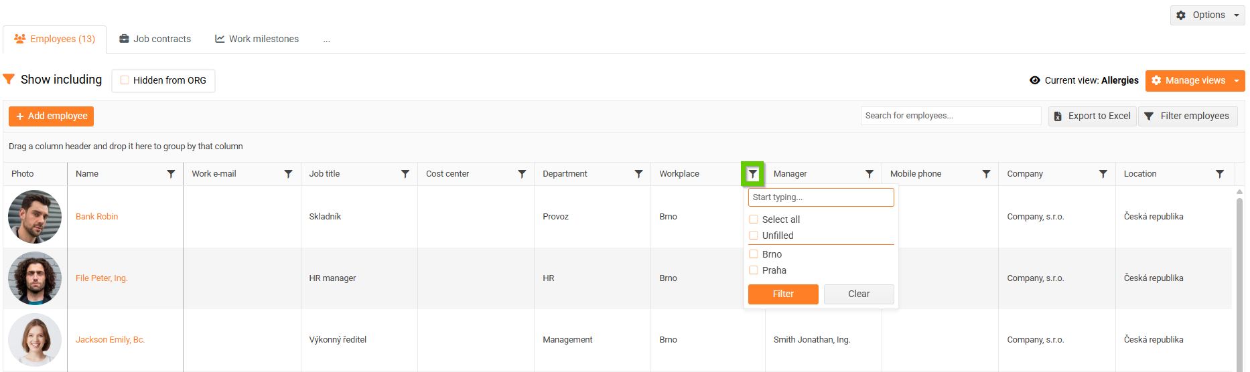
Task: Click the Company column filter icon
Action: [1103, 174]
